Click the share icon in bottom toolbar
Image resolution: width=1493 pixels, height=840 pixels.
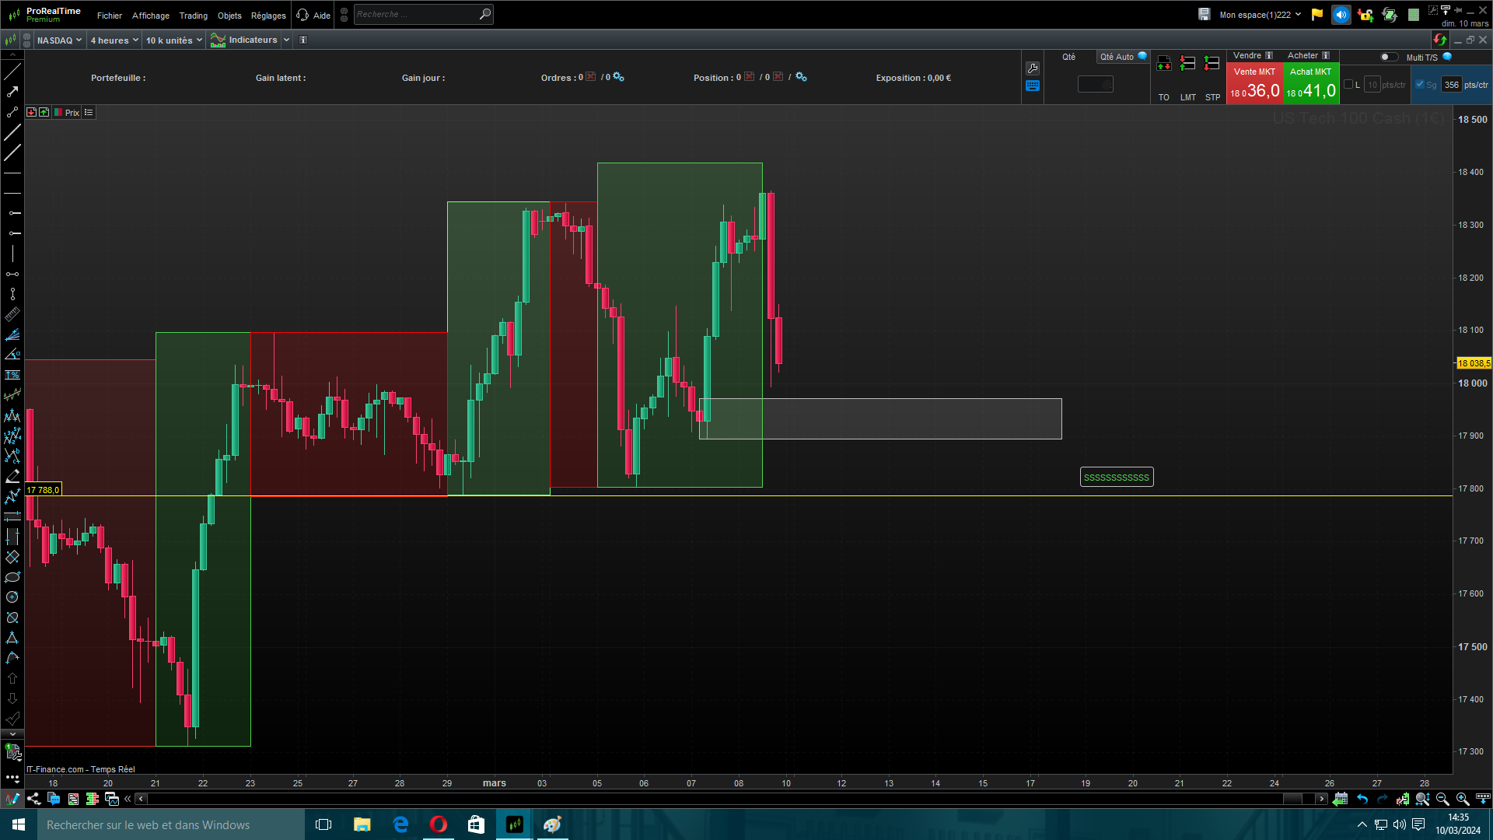coord(33,799)
